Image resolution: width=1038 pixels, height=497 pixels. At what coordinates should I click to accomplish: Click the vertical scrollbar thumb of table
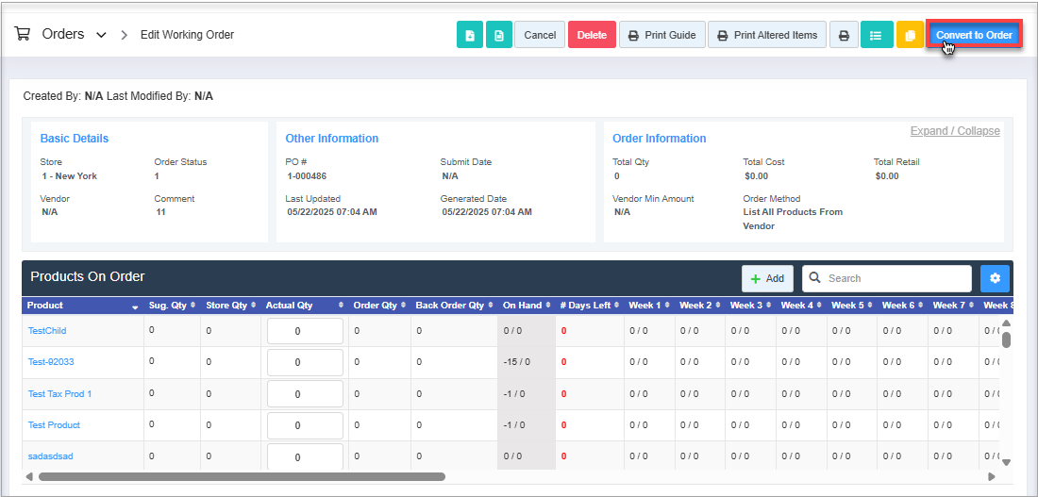tap(1006, 340)
